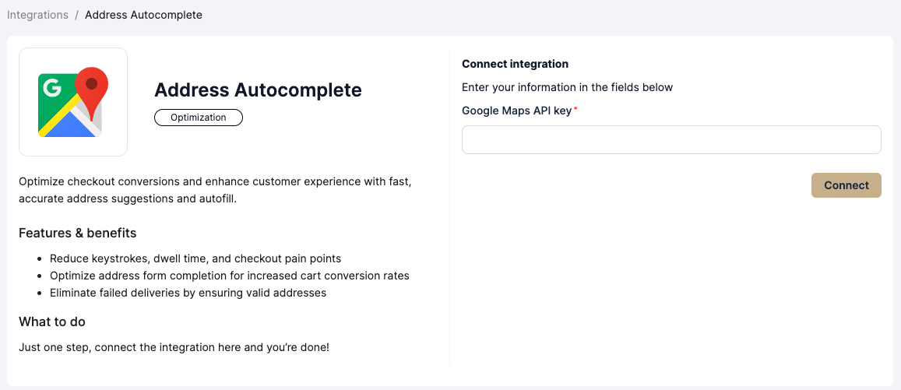Click the large Address Autocomplete page title
901x390 pixels.
coord(258,90)
